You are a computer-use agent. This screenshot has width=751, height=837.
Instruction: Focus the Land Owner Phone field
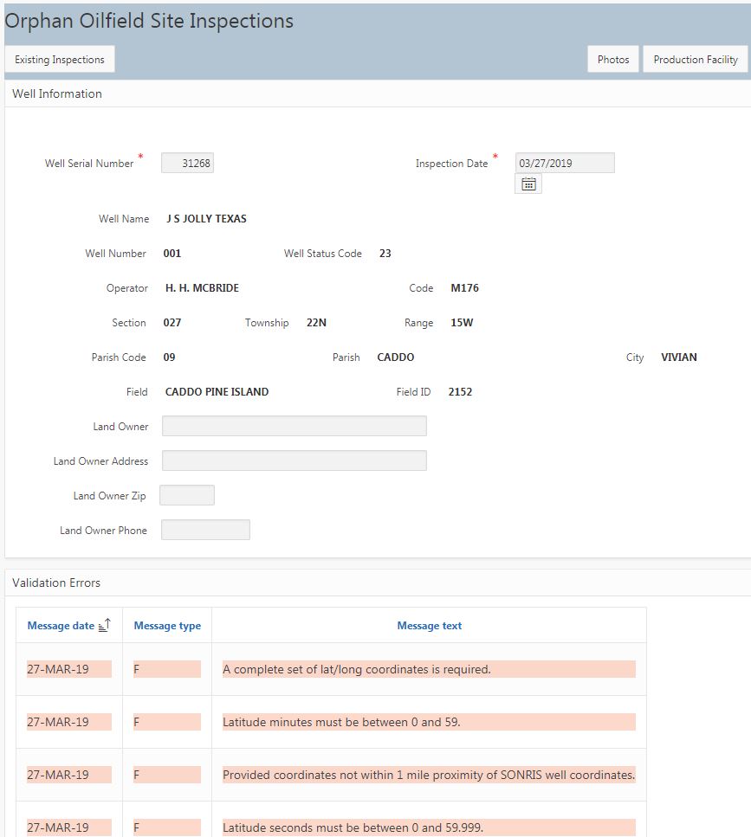205,530
